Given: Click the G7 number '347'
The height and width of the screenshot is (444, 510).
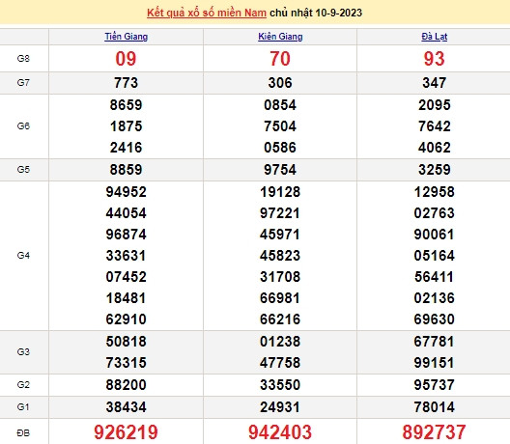Looking at the screenshot, I should point(435,83).
